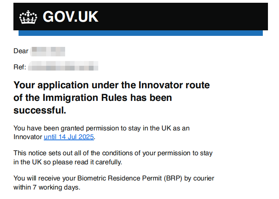Click the 'Your application under the Innovator route' heading line
Viewport: 279px width, 199px height.
tap(112, 86)
